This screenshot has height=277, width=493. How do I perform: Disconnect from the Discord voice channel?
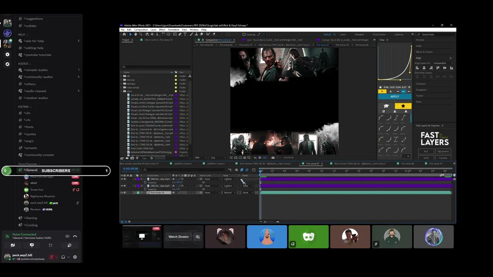click(75, 236)
